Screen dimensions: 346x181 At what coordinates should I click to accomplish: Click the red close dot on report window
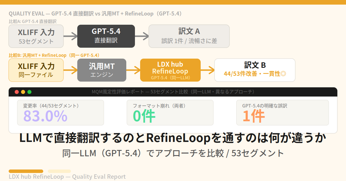(x=17, y=92)
